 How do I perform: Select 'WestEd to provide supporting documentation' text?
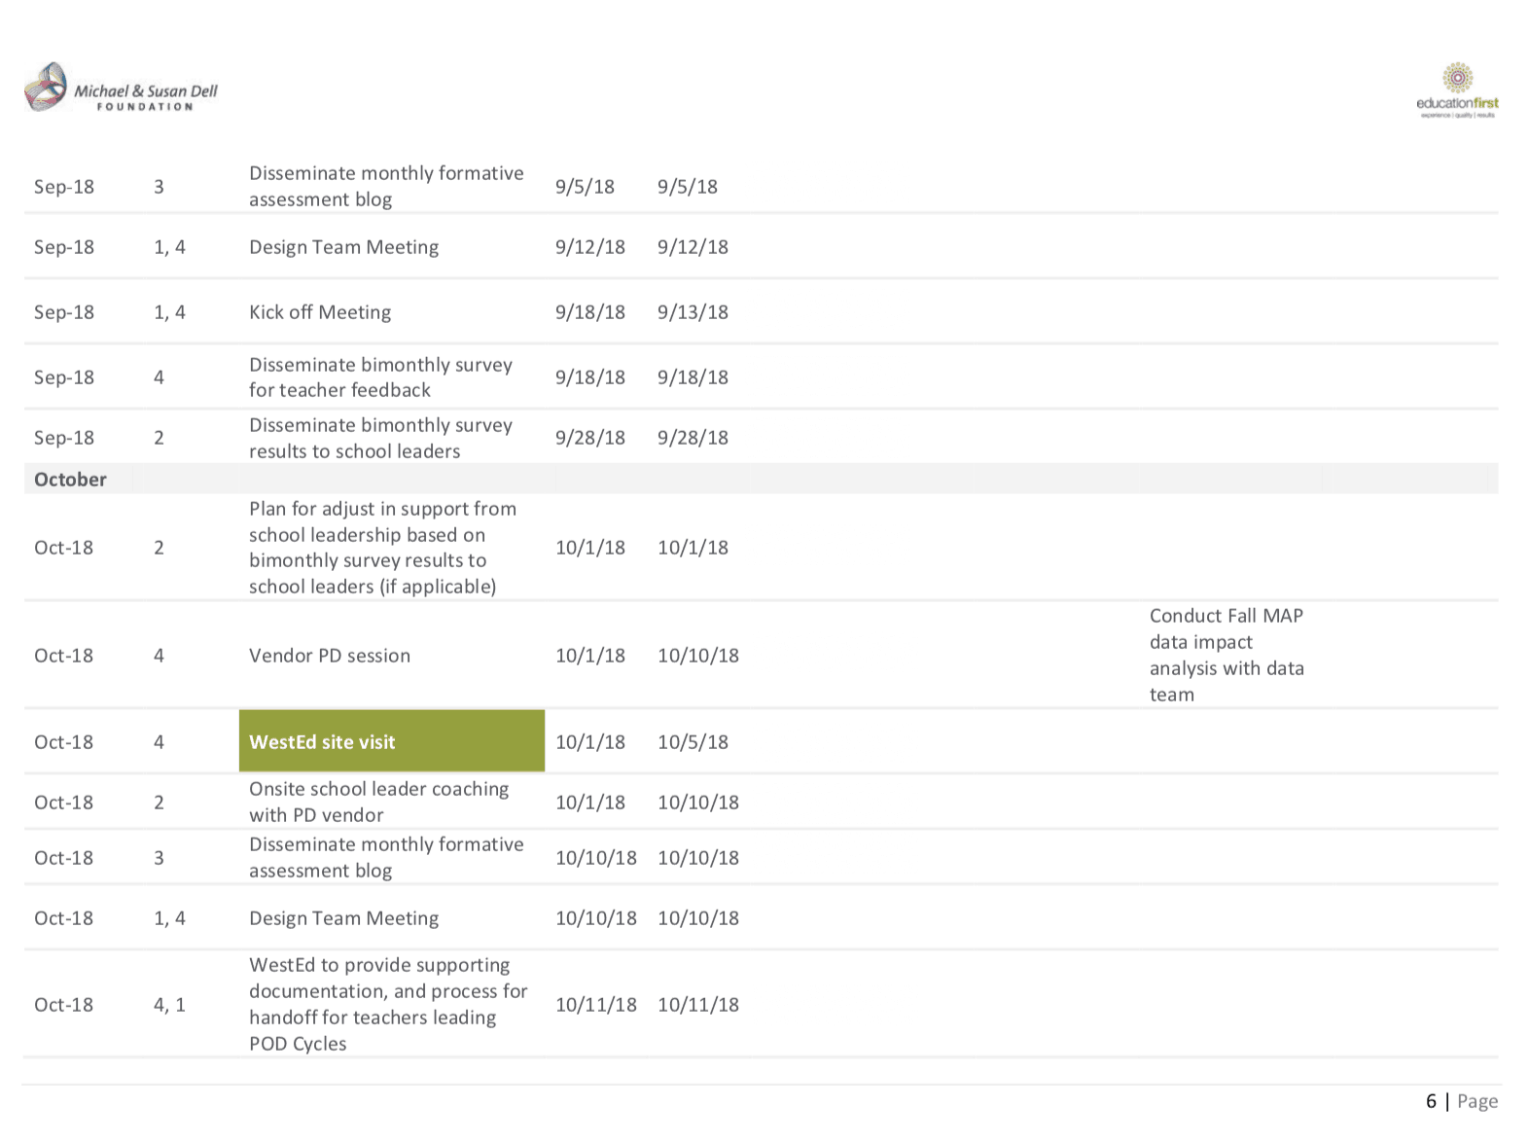(x=388, y=1004)
